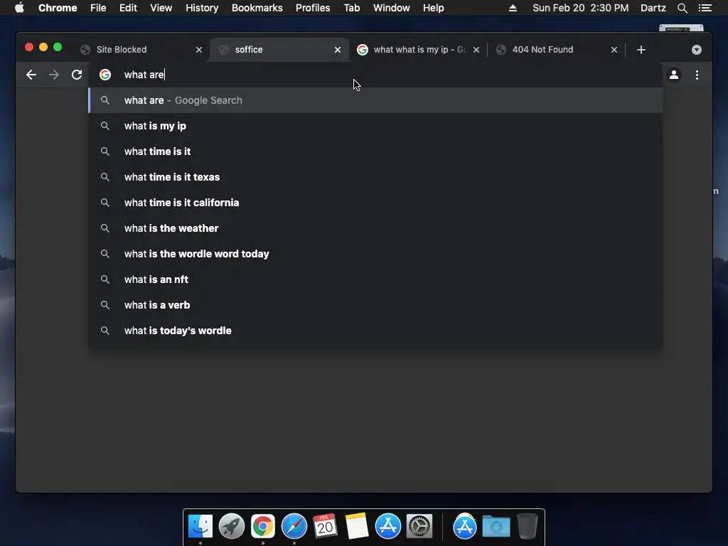The image size is (728, 546).
Task: Go back with the browser back arrow
Action: coord(31,75)
